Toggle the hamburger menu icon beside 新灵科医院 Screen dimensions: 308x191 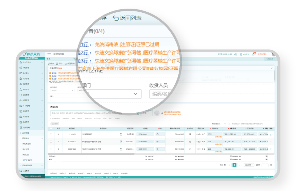[x=49, y=54]
